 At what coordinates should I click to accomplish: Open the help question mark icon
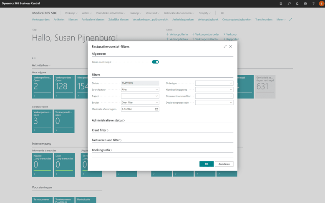click(313, 3)
